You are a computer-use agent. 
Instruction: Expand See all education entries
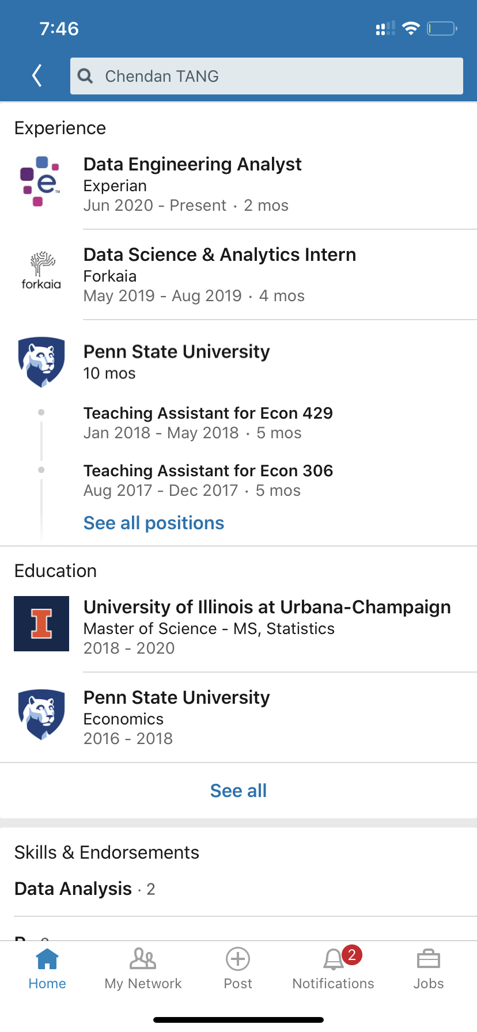point(238,791)
